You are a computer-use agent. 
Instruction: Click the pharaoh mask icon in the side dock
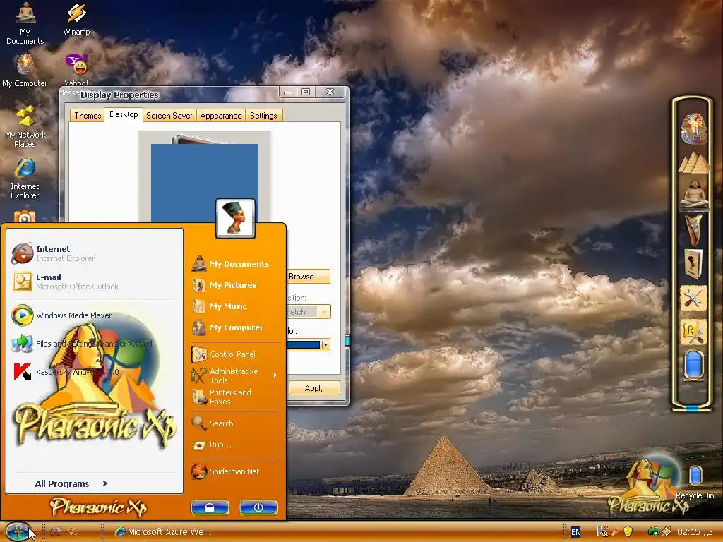point(693,128)
